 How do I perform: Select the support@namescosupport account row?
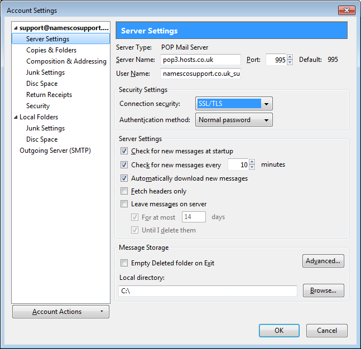pyautogui.click(x=64, y=28)
